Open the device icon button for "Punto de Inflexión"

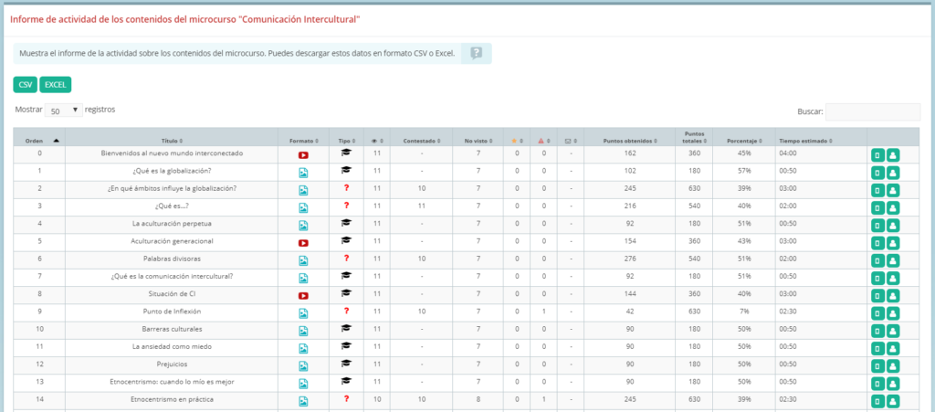tap(877, 313)
